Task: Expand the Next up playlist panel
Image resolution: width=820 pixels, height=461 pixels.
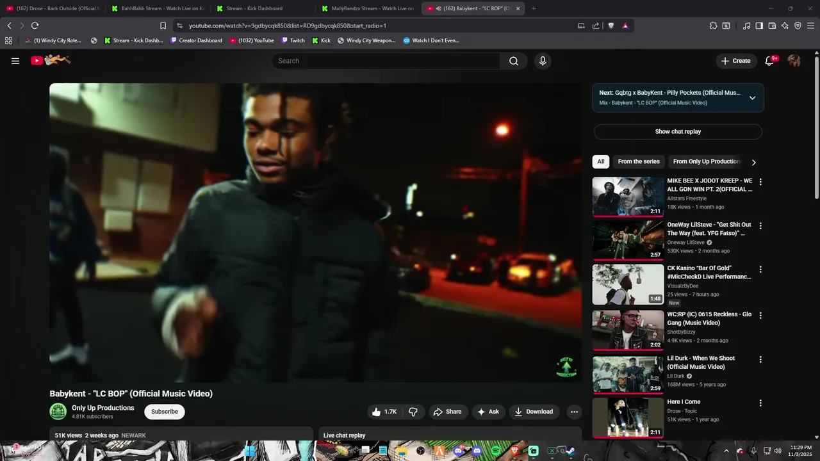Action: [x=752, y=98]
